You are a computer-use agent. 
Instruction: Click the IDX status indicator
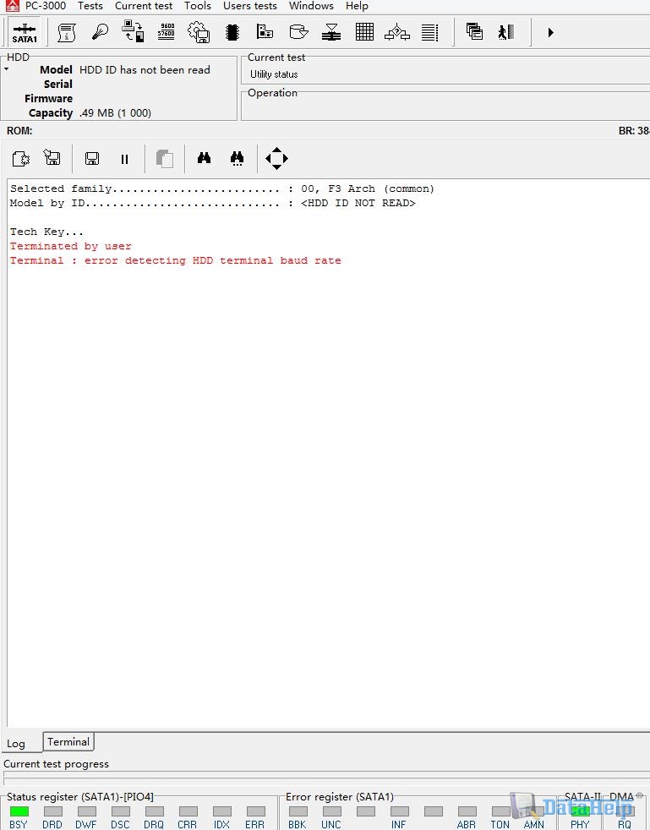pos(221,811)
